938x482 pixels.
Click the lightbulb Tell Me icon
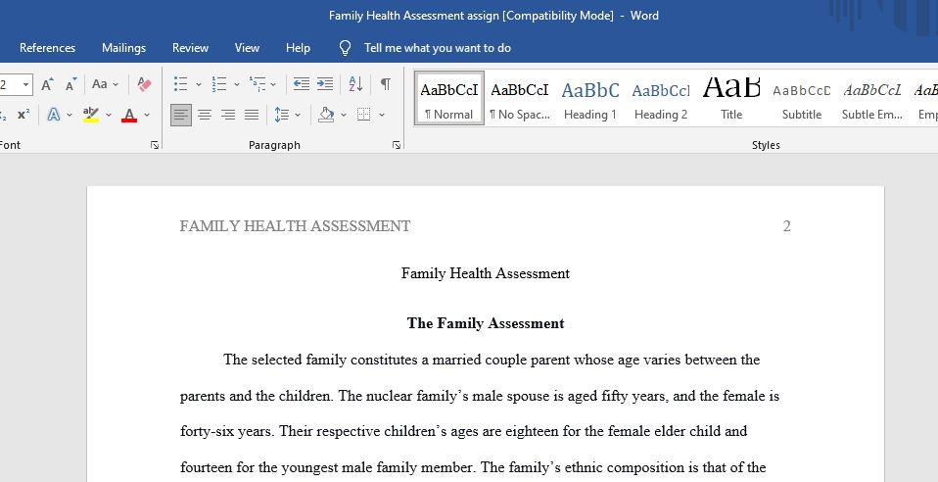[x=346, y=48]
